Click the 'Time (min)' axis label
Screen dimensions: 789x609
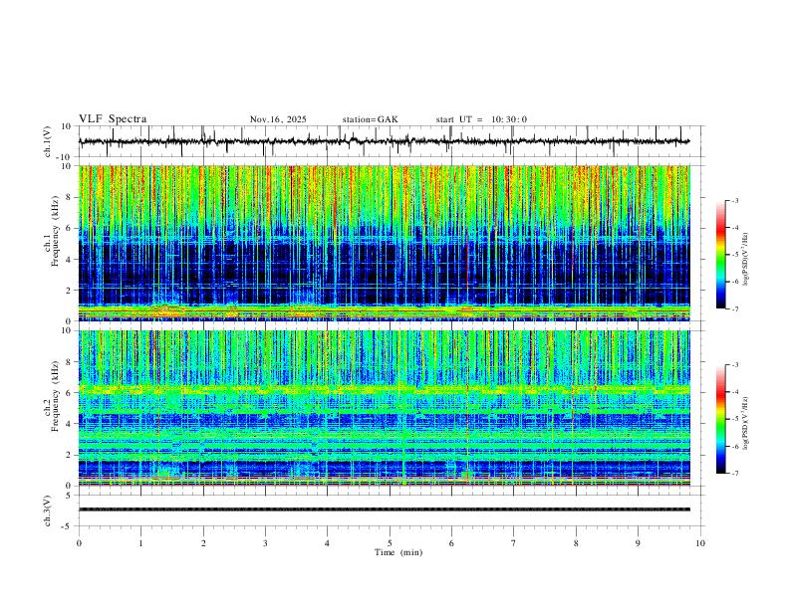coord(398,552)
